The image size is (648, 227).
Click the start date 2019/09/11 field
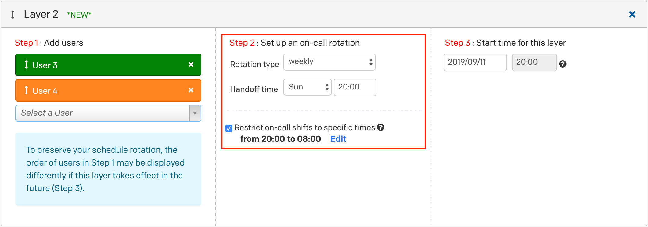[475, 62]
